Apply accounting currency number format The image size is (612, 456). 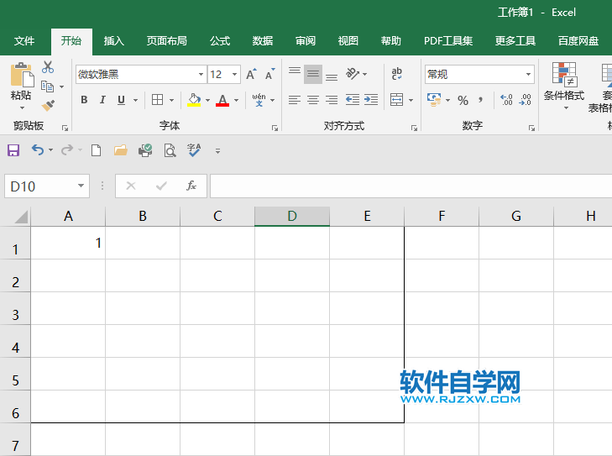click(434, 100)
